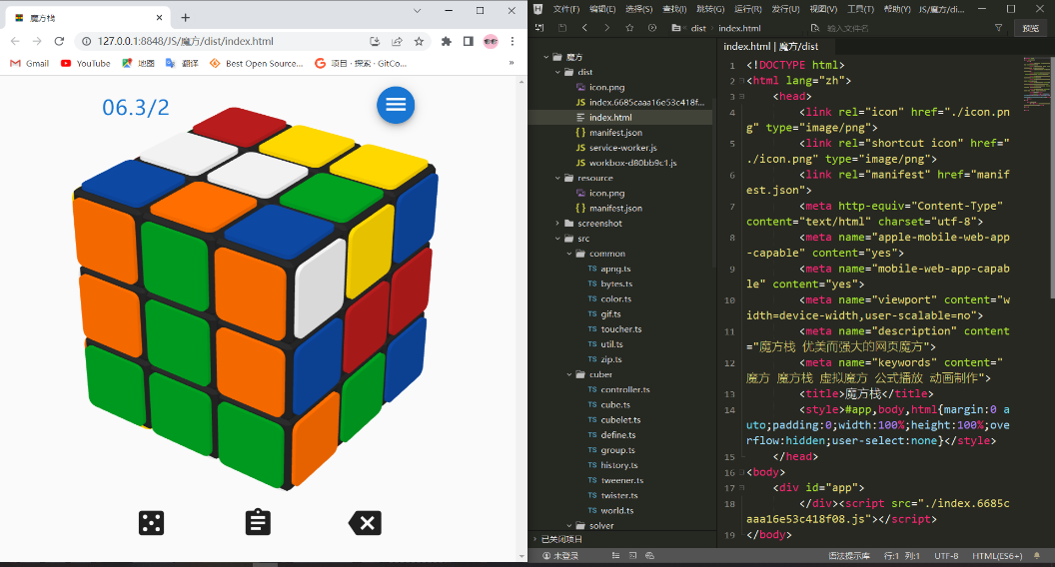Expand the 已关闭项目 section
The image size is (1055, 567).
(562, 539)
